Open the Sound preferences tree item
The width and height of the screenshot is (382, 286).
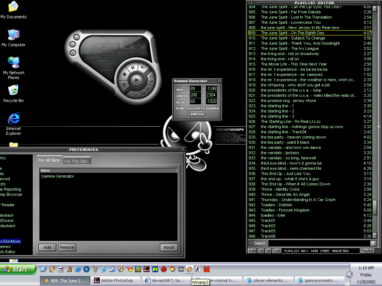pos(7,220)
